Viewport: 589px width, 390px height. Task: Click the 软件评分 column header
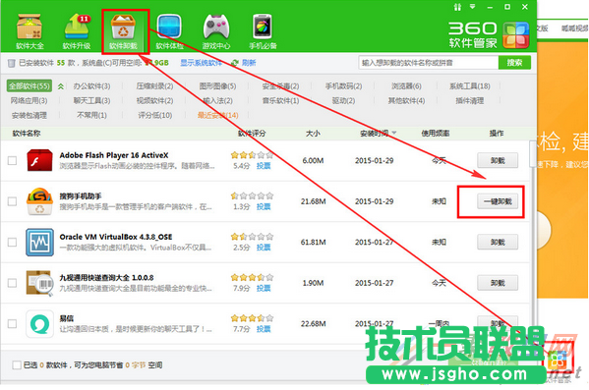[252, 134]
